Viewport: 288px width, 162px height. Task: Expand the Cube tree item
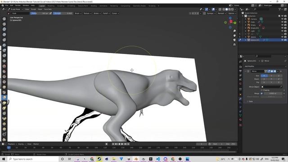(x=246, y=22)
